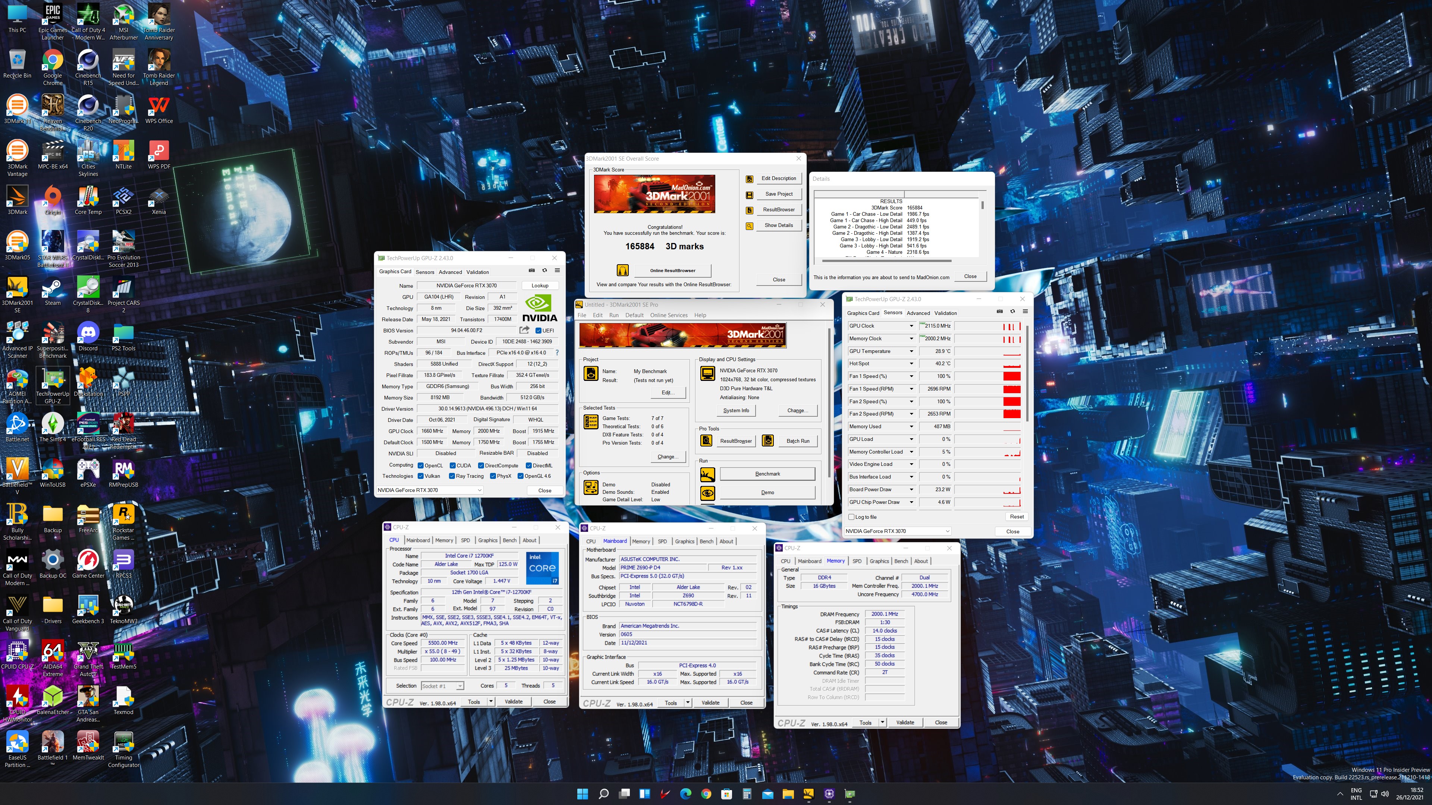This screenshot has height=805, width=1432.
Task: Open CPUID CPU-Z desktop icon
Action: click(x=17, y=655)
